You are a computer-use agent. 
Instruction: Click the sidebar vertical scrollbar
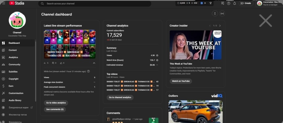tap(36, 71)
